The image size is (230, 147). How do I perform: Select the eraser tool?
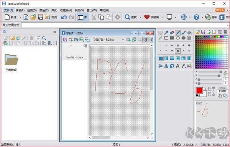(x=172, y=33)
